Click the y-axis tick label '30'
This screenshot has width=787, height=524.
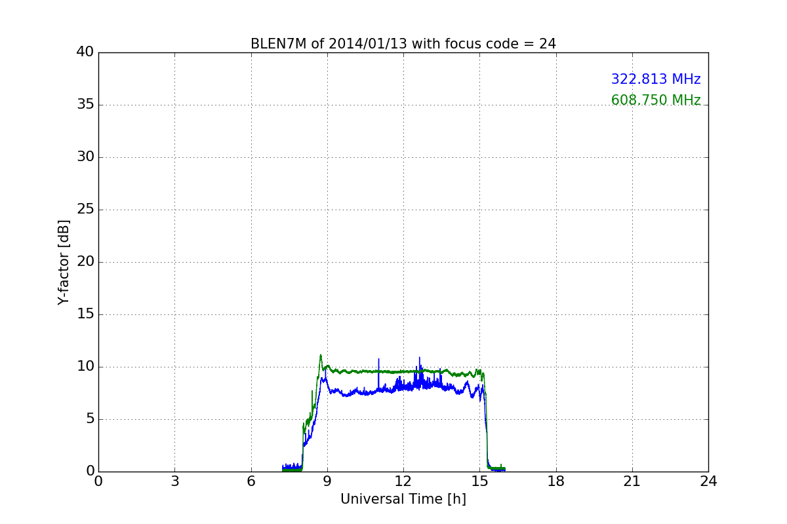click(85, 157)
